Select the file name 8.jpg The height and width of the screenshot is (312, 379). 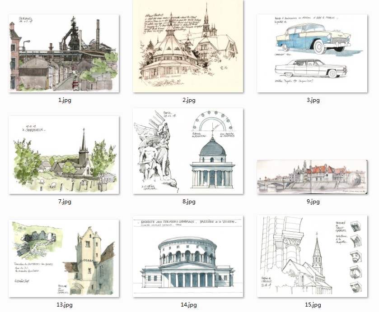pos(188,202)
